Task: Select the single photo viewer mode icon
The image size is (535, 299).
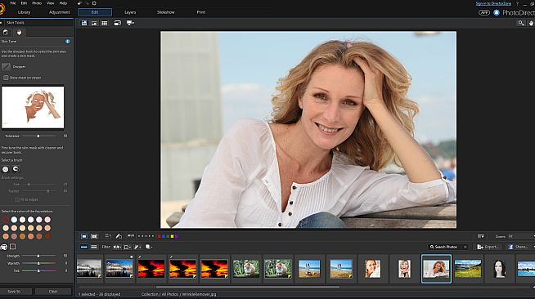Action: 84,23
